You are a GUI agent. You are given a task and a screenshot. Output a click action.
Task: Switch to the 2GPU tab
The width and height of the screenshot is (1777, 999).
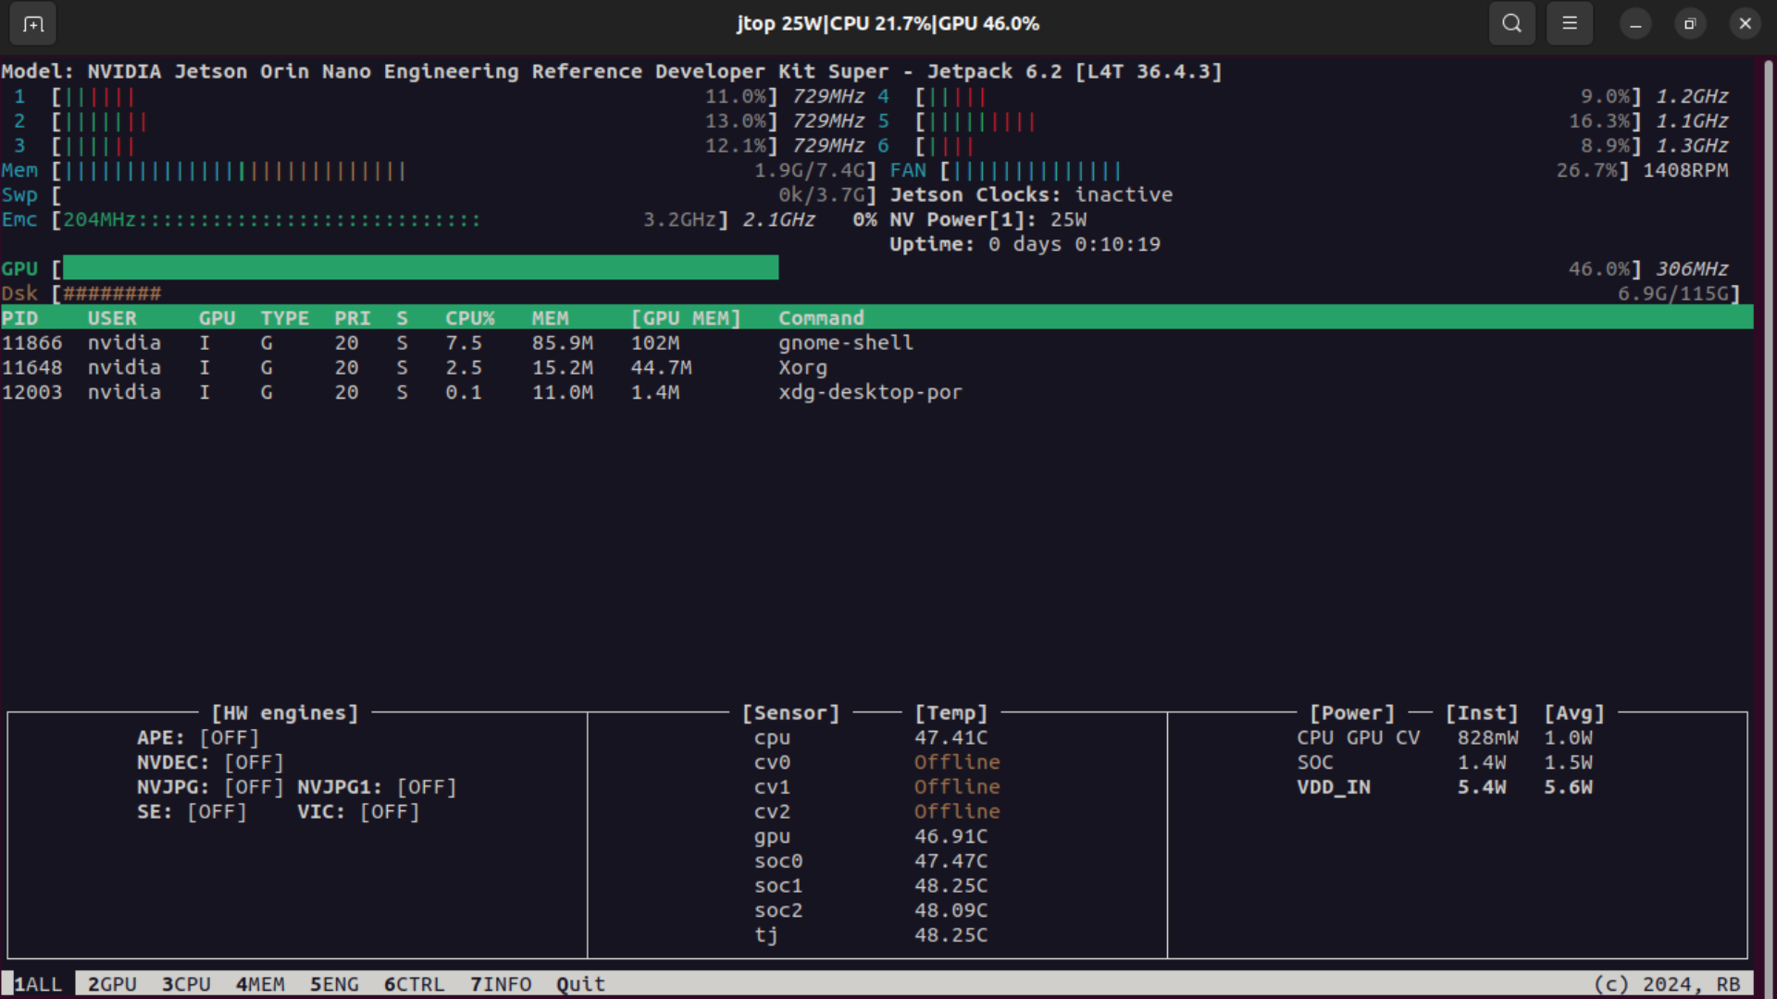point(112,984)
